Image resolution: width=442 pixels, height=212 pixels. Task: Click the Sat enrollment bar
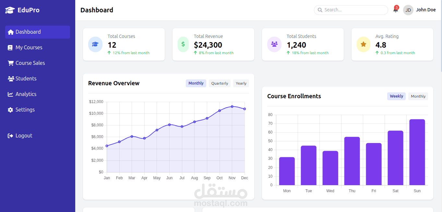(395, 158)
